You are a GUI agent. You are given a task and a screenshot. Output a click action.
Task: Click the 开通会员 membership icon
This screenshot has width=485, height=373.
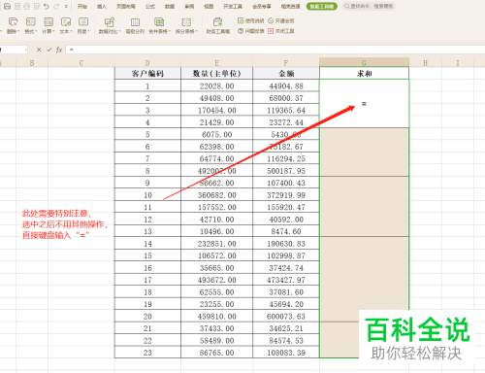click(x=271, y=20)
